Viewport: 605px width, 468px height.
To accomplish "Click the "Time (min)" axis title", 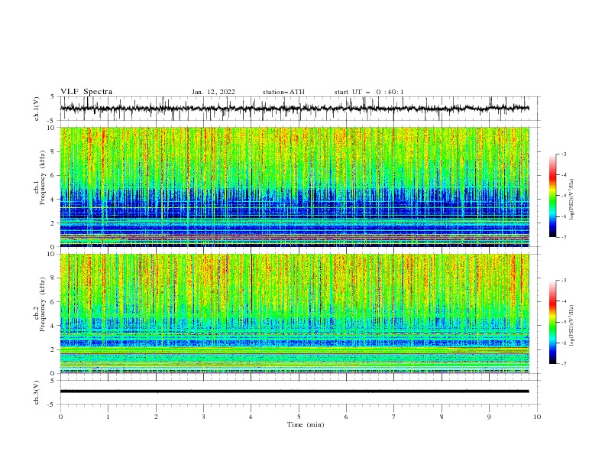I will (x=306, y=424).
